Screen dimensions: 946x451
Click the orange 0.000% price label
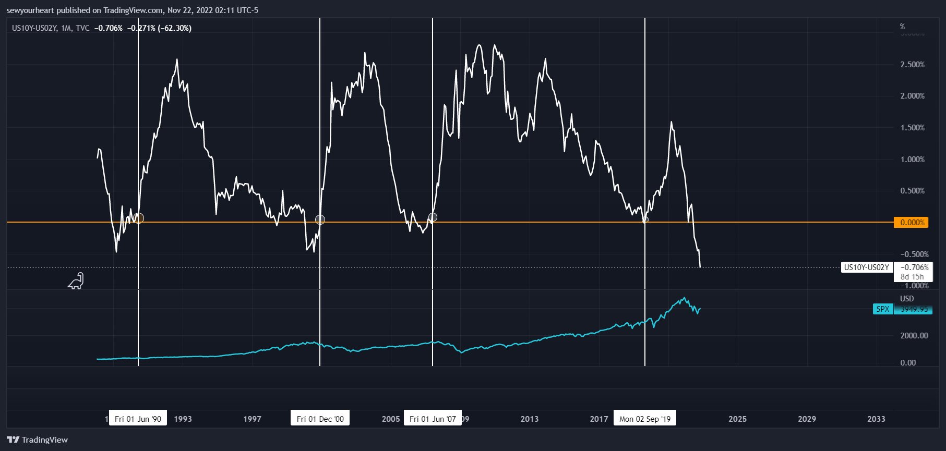click(911, 223)
